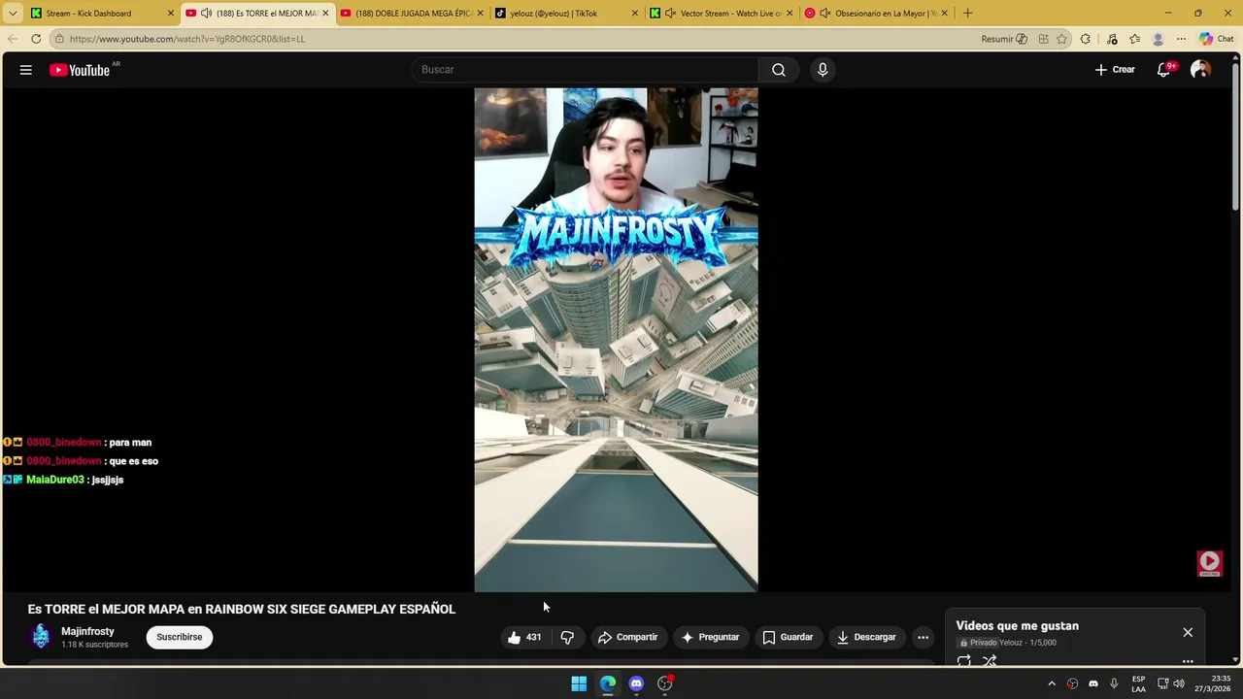
Task: Open Copilot Chat sidebar
Action: pos(1216,39)
